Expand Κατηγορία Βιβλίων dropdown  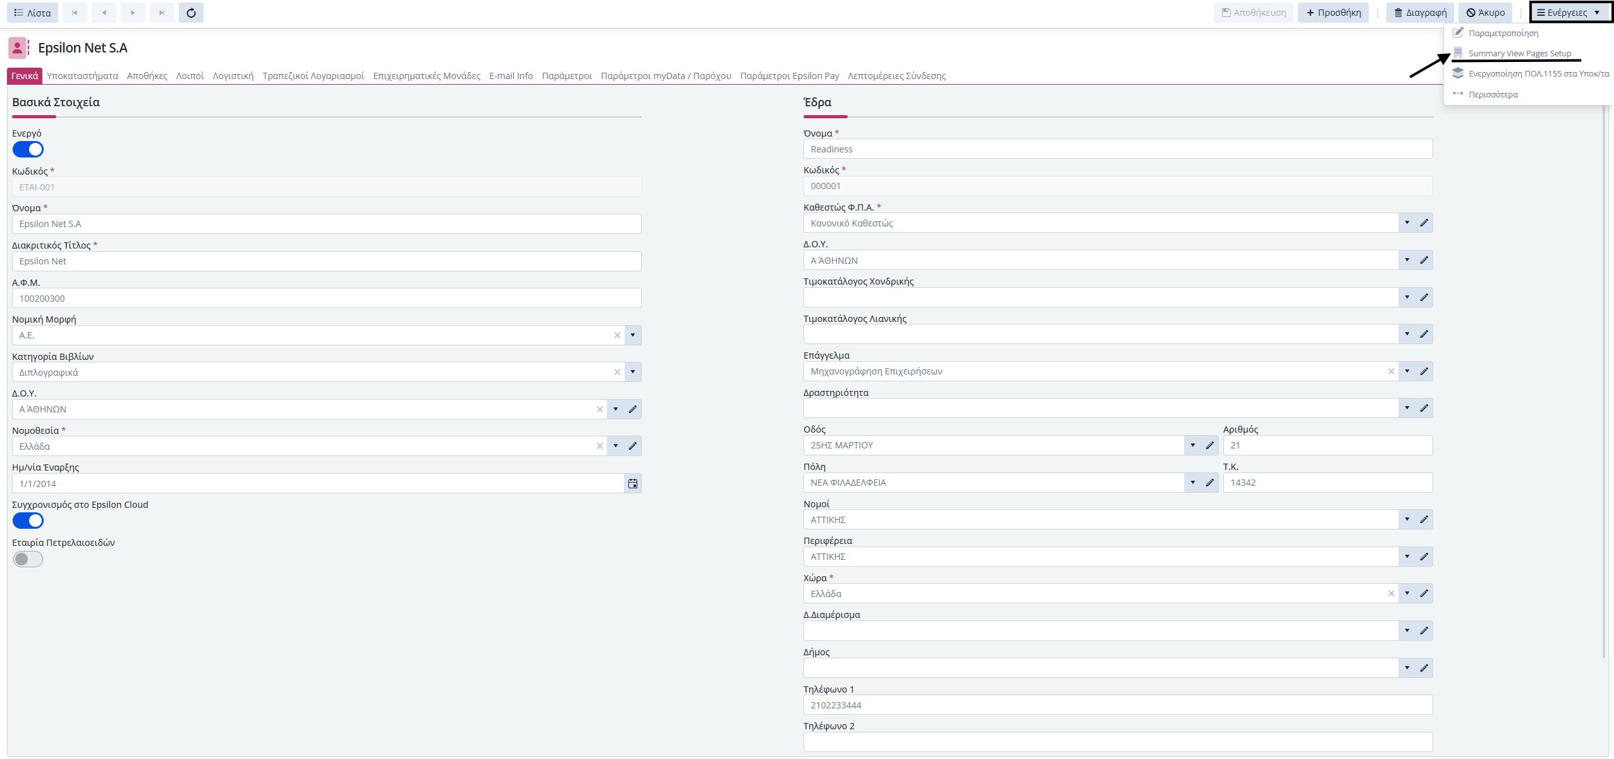tap(632, 372)
